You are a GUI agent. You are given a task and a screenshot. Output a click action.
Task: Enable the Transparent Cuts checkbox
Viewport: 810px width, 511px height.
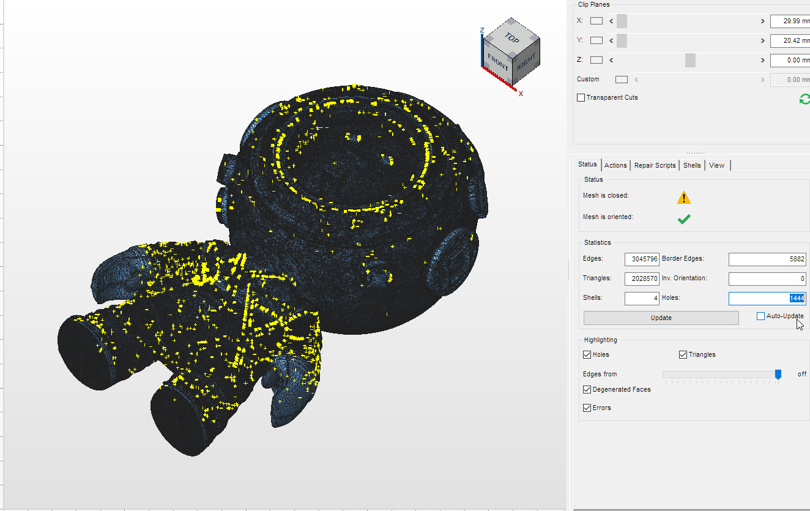pos(581,98)
